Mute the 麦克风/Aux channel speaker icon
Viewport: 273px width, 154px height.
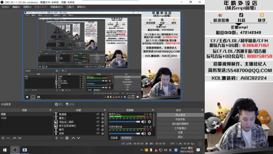click(x=143, y=122)
